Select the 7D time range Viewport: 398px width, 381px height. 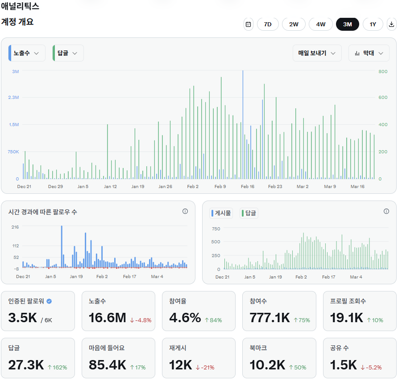pos(268,25)
